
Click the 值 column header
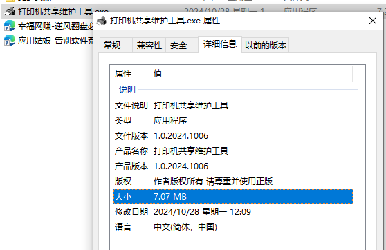tap(251, 73)
